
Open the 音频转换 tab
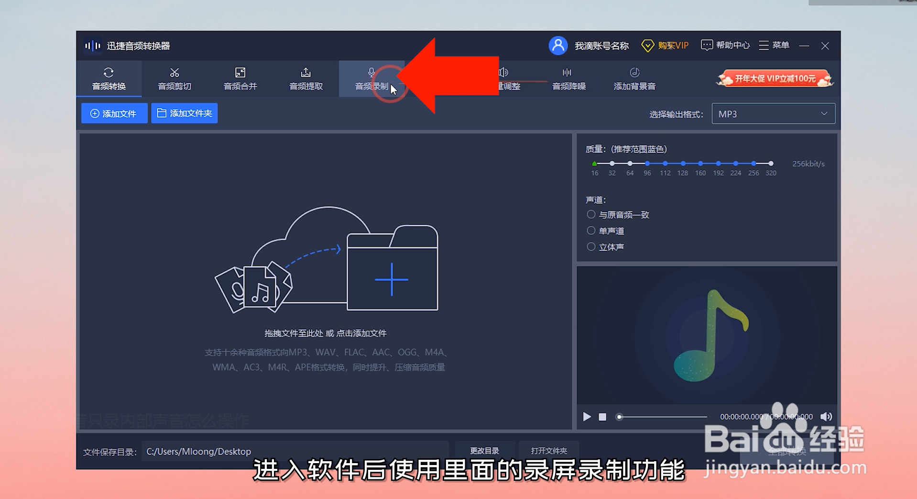[109, 78]
